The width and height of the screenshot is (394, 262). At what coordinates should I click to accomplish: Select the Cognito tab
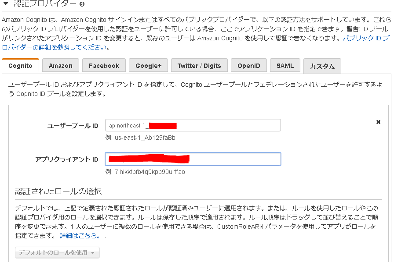click(20, 66)
